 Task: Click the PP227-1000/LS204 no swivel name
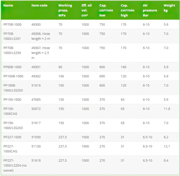15,165
